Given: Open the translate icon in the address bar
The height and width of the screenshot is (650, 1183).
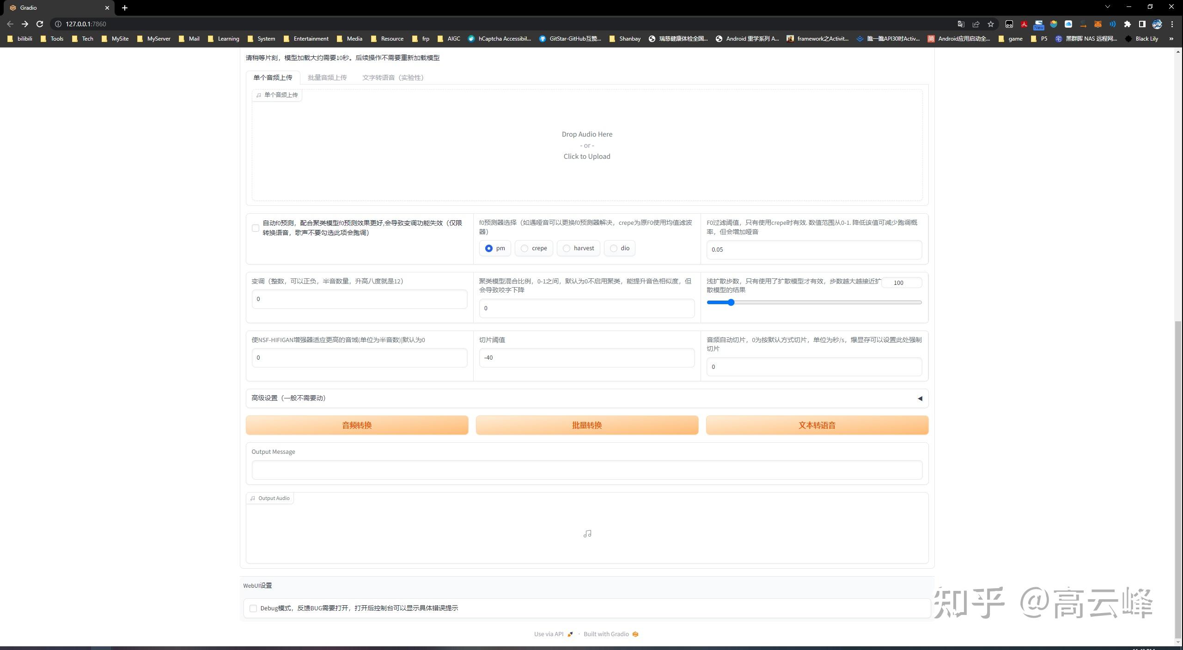Looking at the screenshot, I should pyautogui.click(x=962, y=24).
